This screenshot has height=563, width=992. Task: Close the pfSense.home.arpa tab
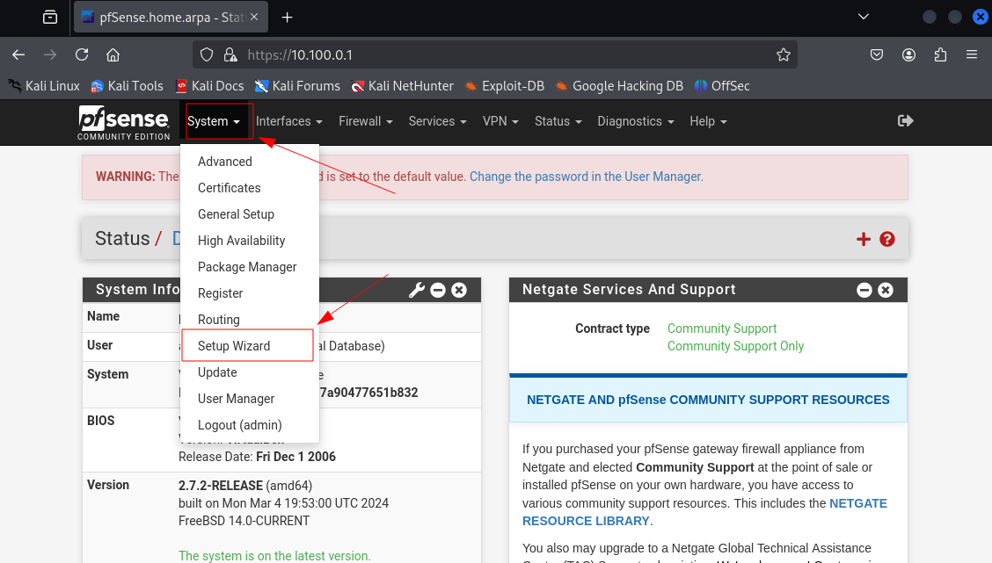(x=254, y=17)
